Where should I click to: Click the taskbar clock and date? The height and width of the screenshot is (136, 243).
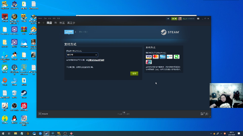(x=231, y=133)
